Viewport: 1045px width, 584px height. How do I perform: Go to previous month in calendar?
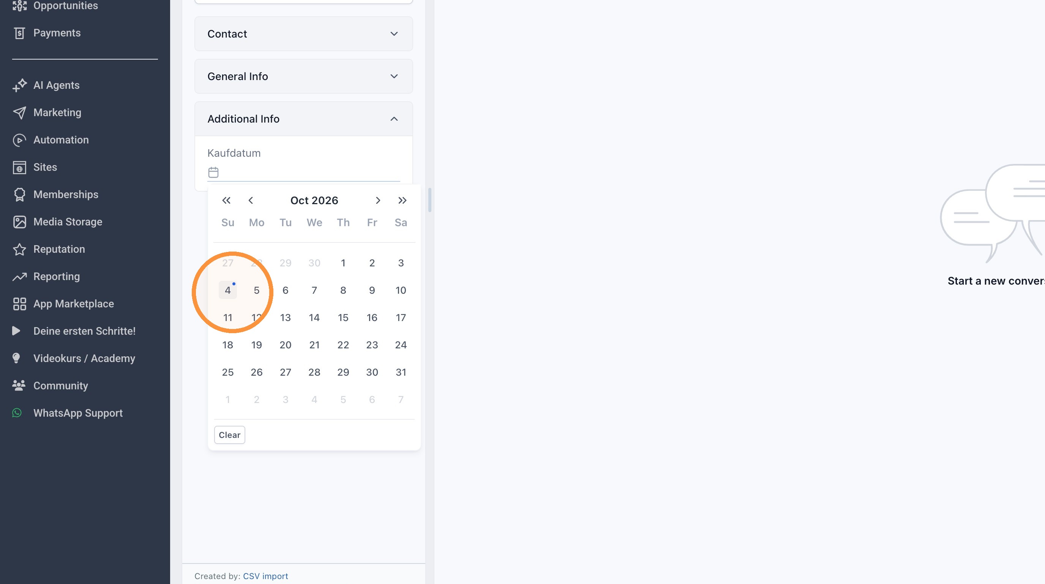251,201
